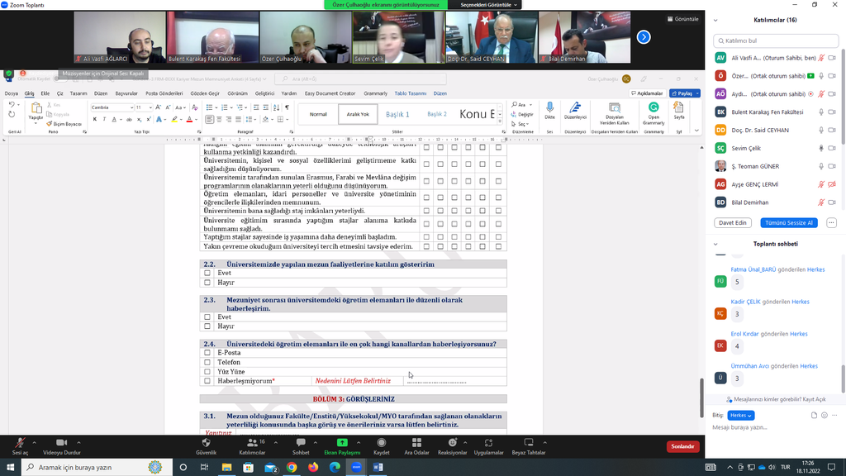The height and width of the screenshot is (476, 846).
Task: Unmute microphone with Sesi aç button
Action: (19, 444)
